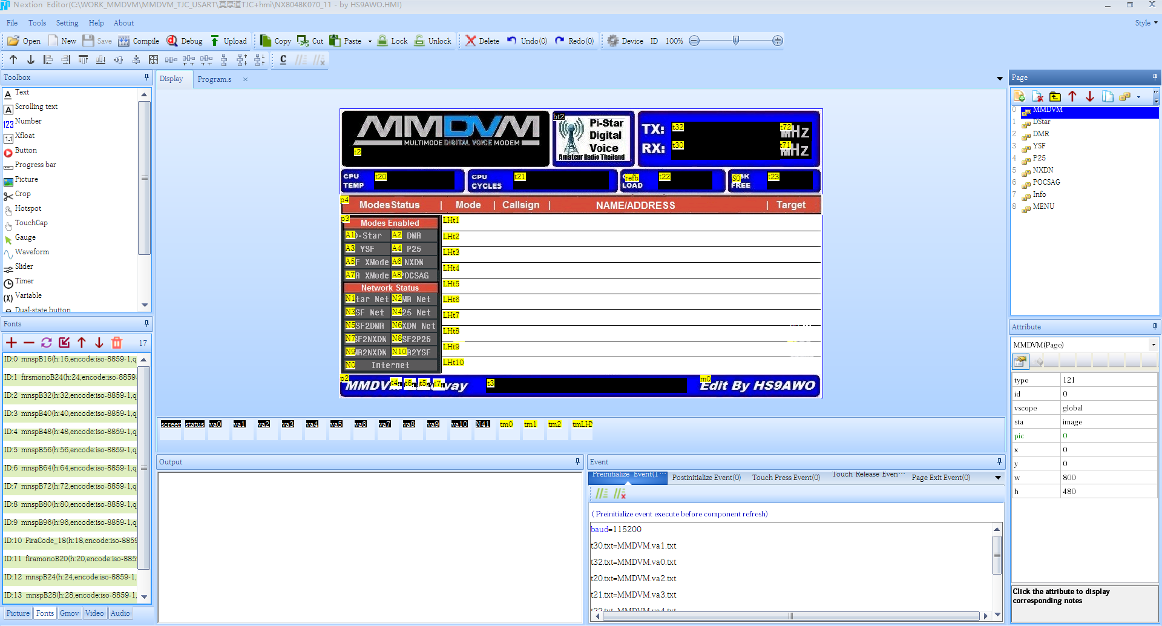
Task: Switch to the Picture resource tab
Action: click(x=18, y=613)
